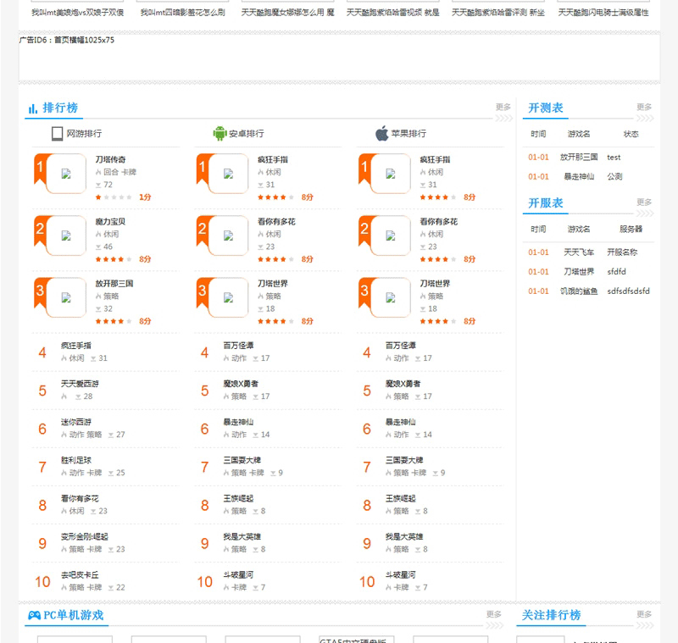Screen dimensions: 678x643
Task: Click the 排行榜 section title
Action: 60,108
